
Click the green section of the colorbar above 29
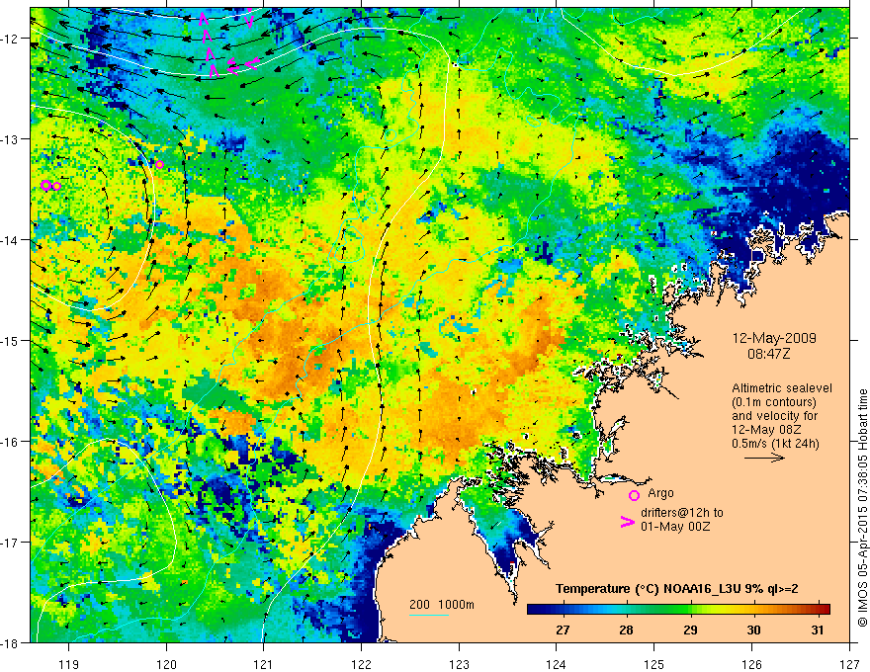pyautogui.click(x=674, y=610)
